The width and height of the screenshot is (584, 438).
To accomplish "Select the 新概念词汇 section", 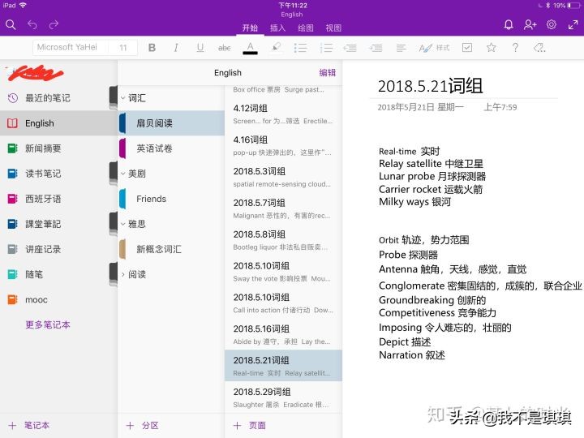I will (171, 249).
